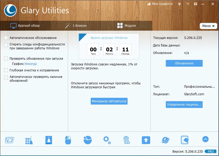219x156 pixels.
Task: Open the help question mark icon
Action: point(196,4)
